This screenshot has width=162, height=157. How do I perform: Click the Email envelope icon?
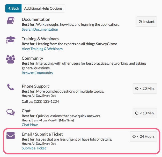click(x=11, y=136)
